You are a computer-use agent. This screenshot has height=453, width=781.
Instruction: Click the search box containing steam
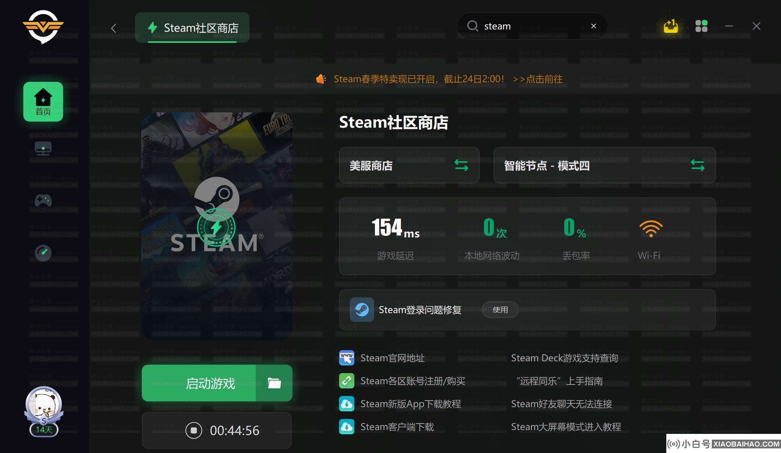(x=532, y=26)
